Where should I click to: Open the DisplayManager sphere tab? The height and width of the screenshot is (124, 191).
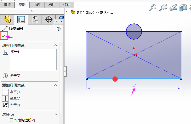(x=61, y=17)
